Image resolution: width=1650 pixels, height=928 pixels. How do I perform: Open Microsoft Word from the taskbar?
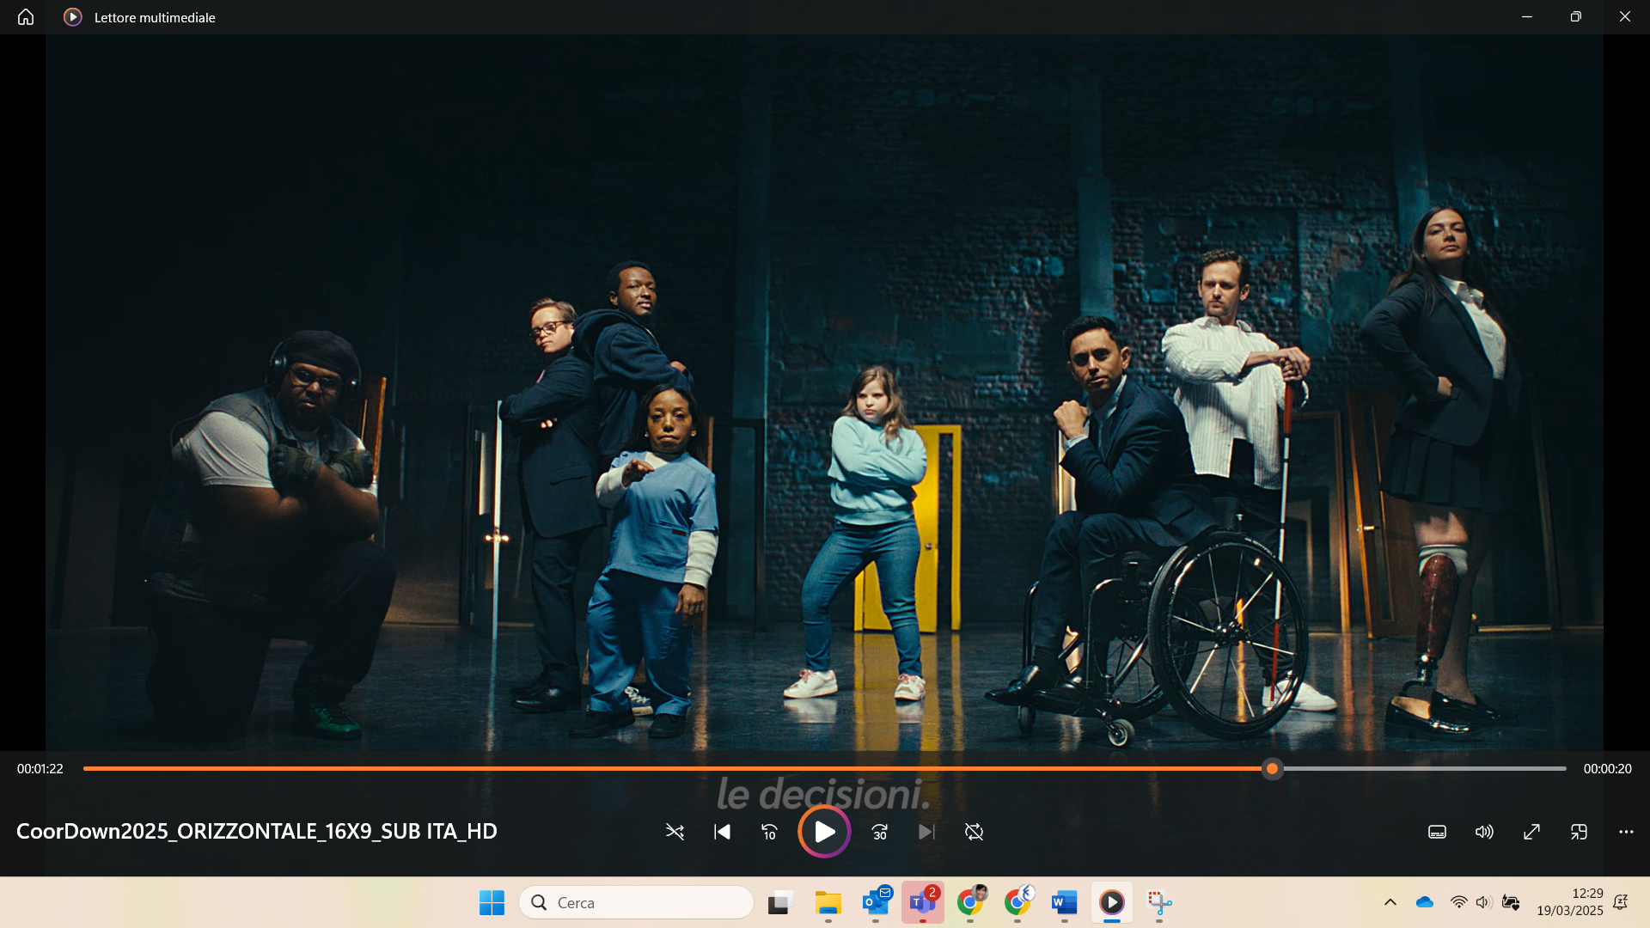click(x=1065, y=903)
